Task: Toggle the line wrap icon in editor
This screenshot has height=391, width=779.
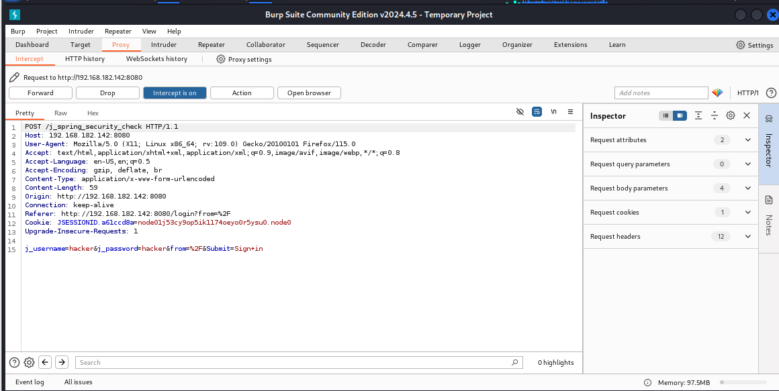Action: 537,112
